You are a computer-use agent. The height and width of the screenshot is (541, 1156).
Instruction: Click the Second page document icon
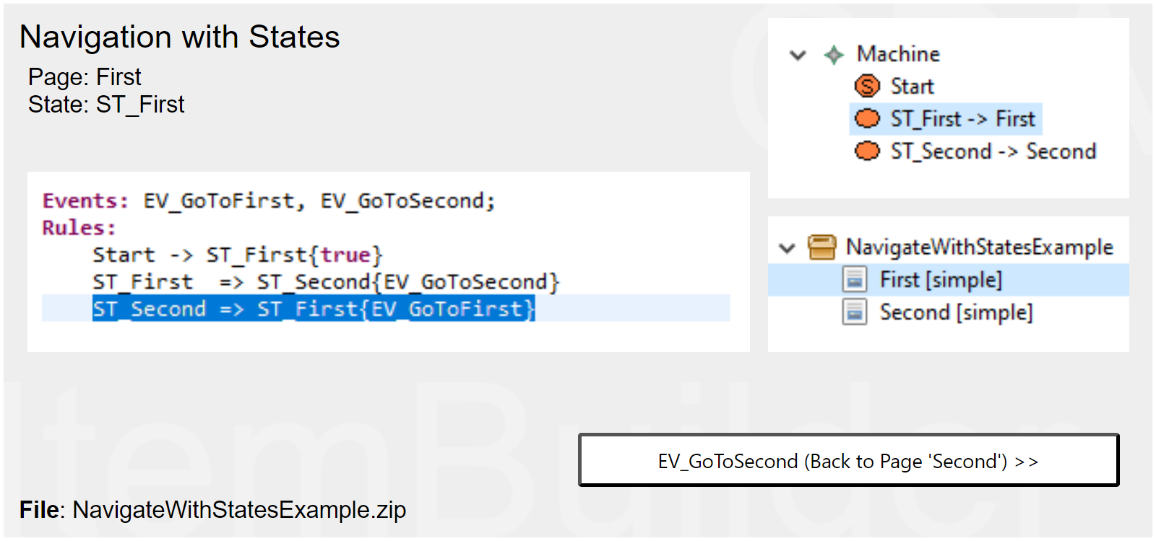[855, 312]
